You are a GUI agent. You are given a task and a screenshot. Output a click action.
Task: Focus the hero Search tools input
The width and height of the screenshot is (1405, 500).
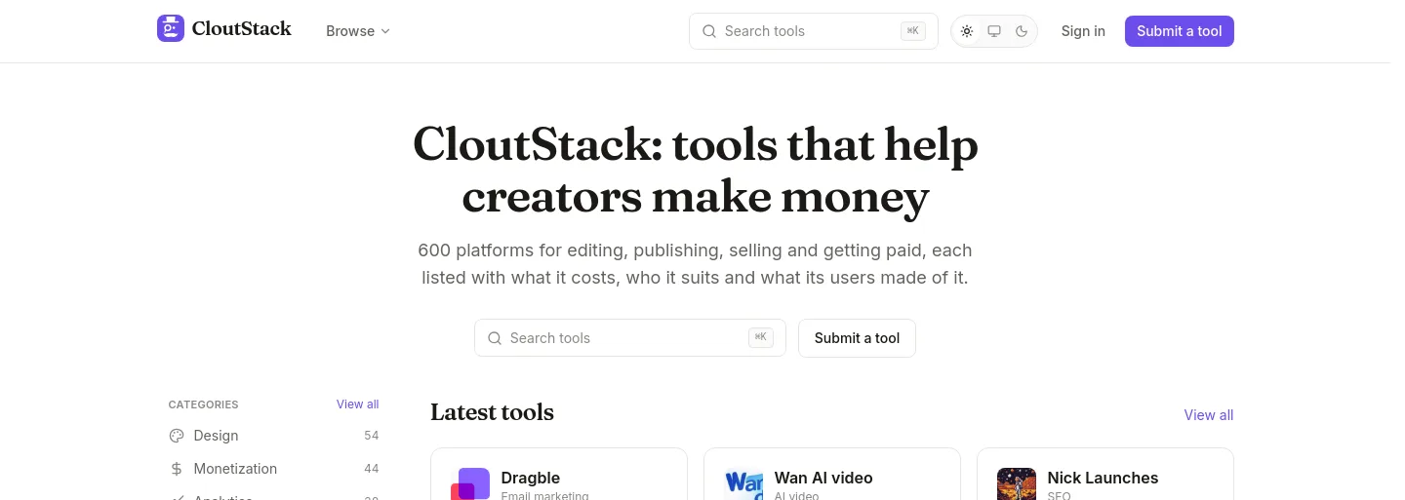tap(630, 338)
